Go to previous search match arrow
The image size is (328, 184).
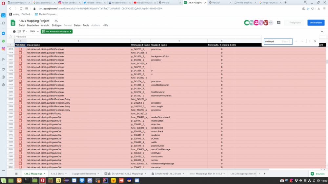tap(297, 41)
